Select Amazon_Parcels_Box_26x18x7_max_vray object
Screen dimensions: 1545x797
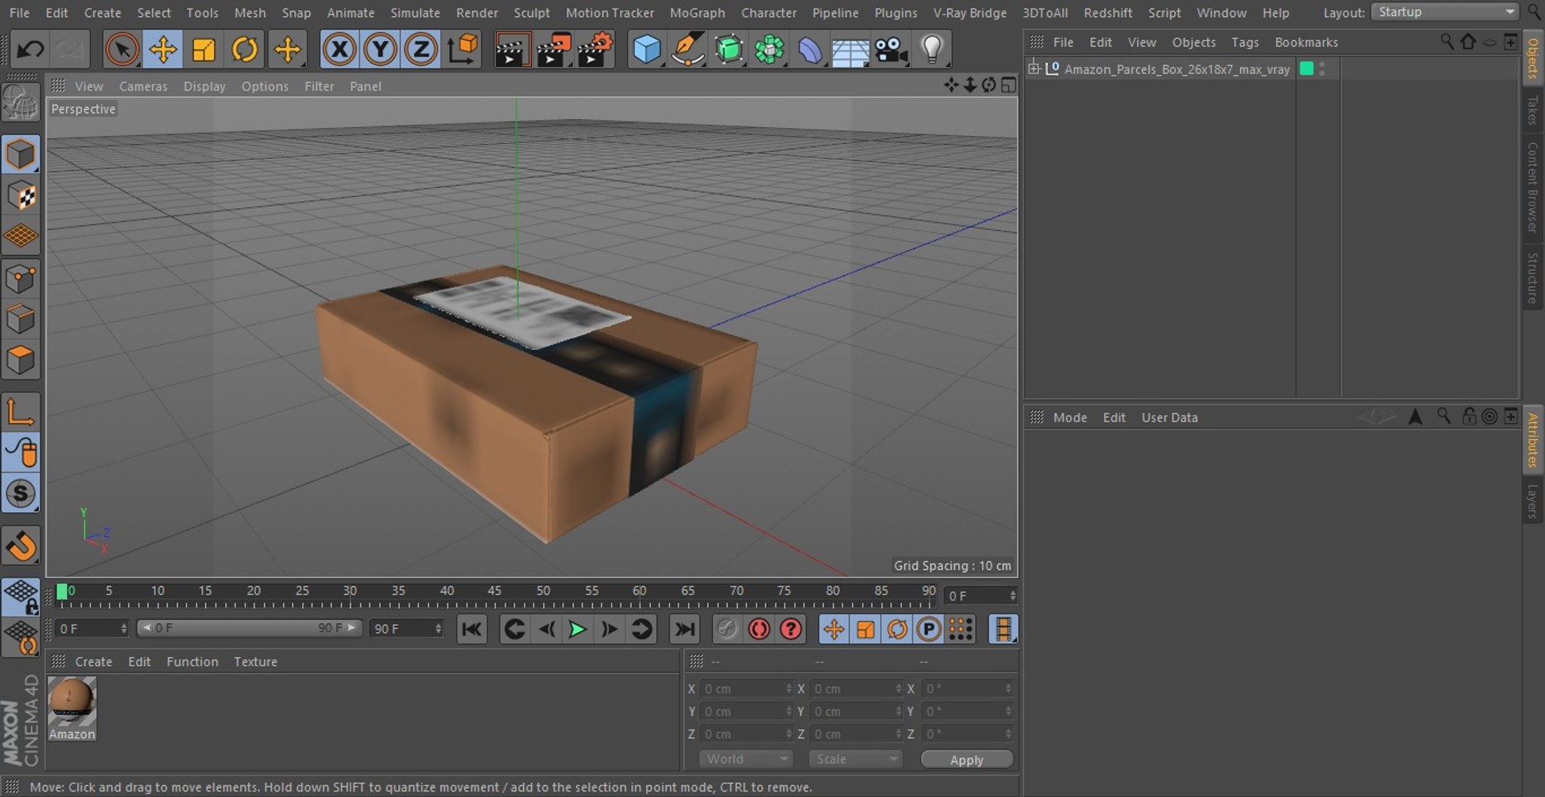[x=1176, y=69]
